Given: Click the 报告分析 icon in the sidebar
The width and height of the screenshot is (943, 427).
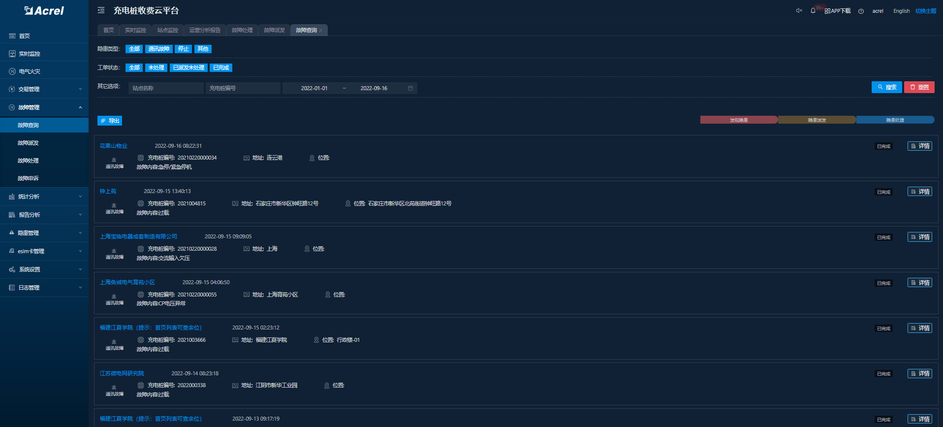Looking at the screenshot, I should 12,215.
